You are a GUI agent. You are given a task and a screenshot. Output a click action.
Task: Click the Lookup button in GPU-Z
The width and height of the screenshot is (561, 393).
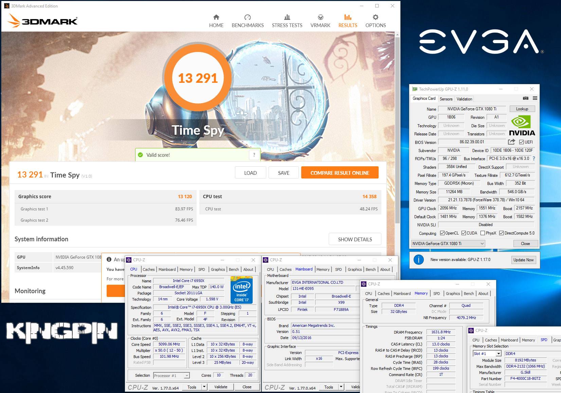tap(522, 109)
